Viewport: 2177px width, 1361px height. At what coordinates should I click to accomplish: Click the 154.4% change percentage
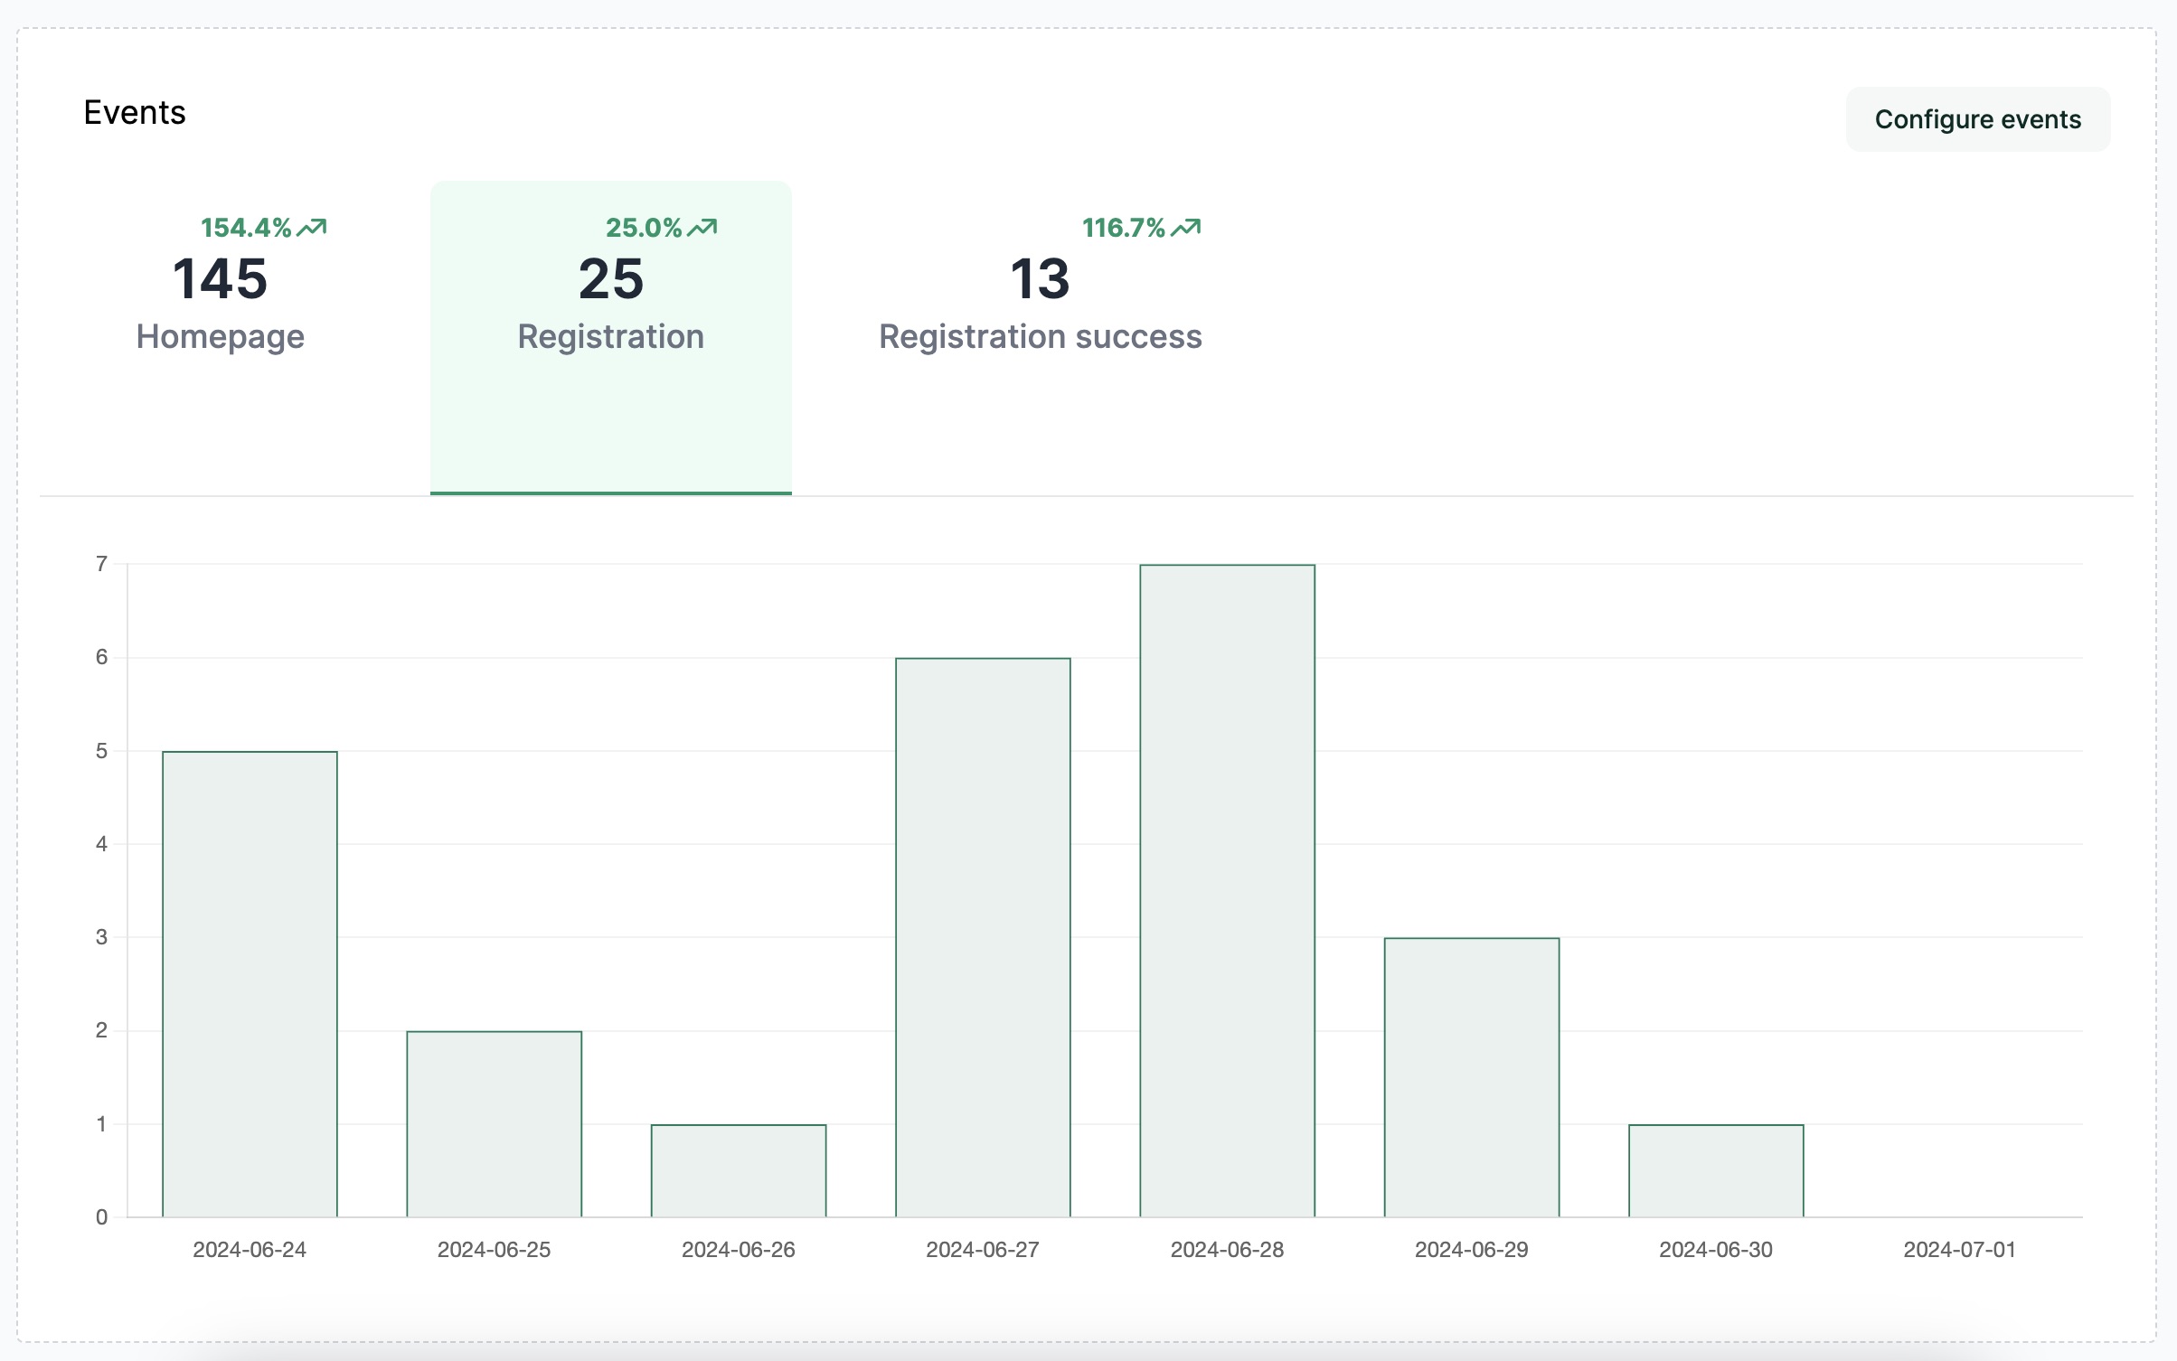246,228
